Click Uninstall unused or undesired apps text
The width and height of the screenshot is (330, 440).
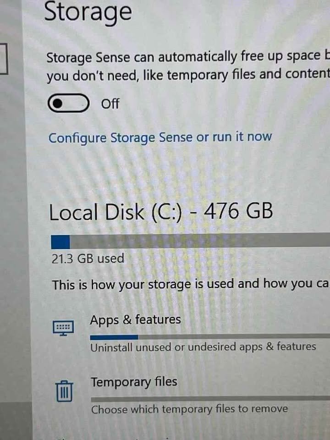(203, 347)
